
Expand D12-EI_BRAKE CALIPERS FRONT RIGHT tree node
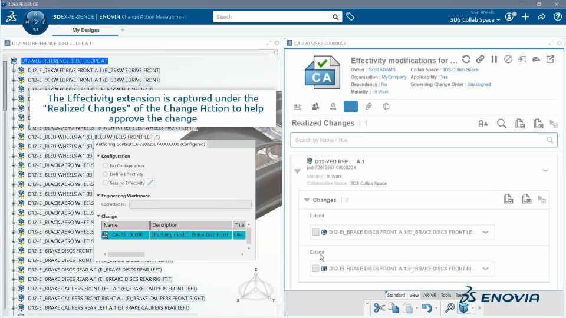[14, 298]
